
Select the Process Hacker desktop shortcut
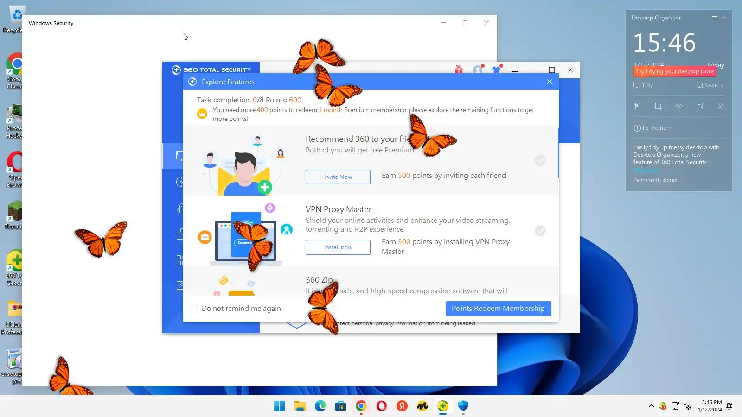coord(14,121)
